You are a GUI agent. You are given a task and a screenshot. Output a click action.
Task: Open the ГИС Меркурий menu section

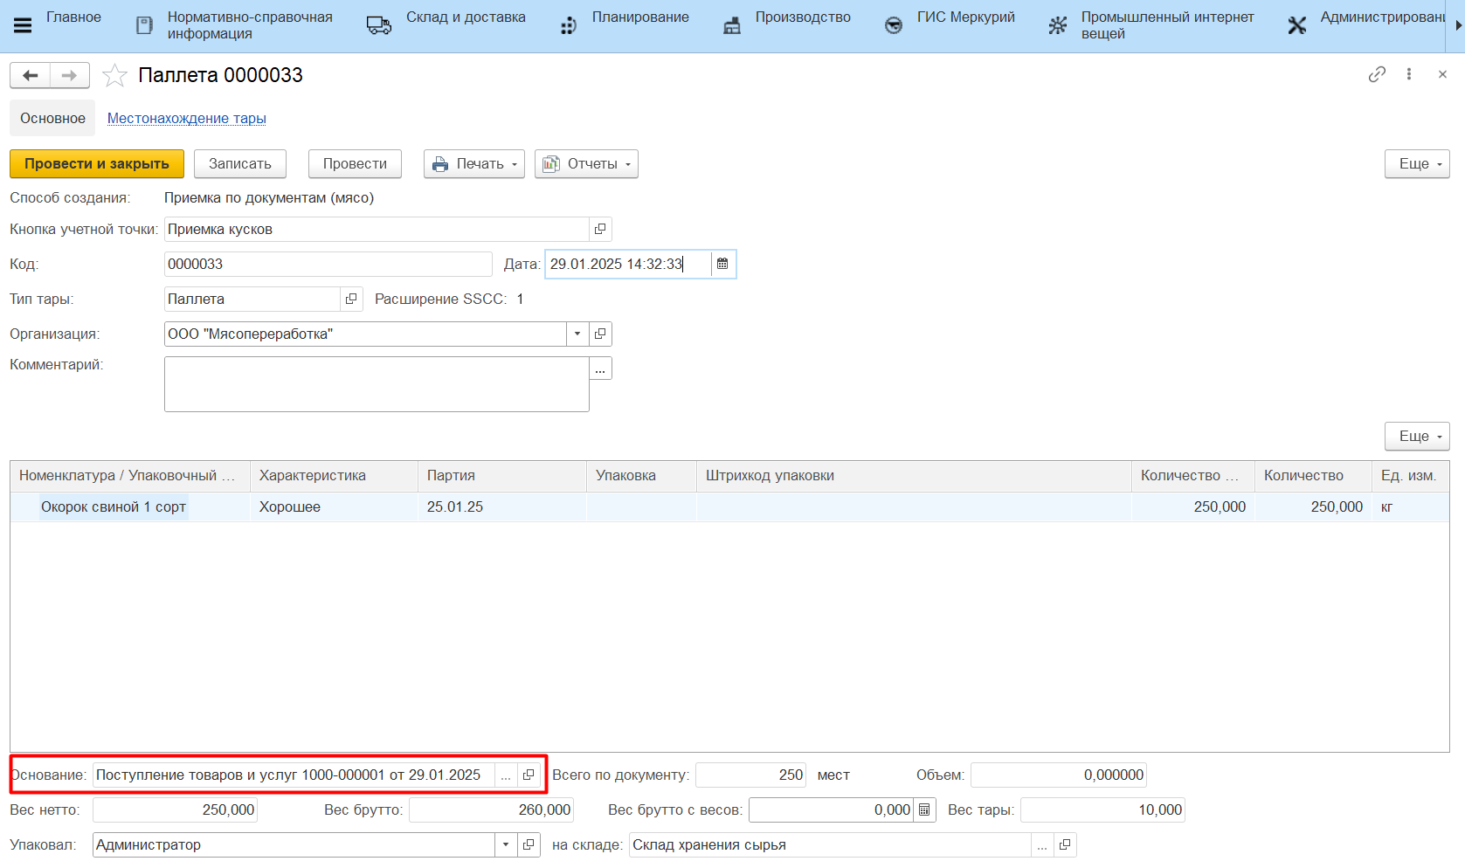click(x=964, y=17)
